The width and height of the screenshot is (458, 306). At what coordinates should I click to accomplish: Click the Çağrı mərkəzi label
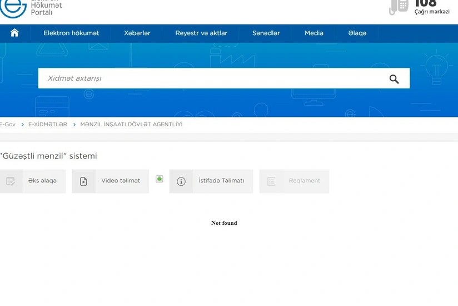click(432, 12)
